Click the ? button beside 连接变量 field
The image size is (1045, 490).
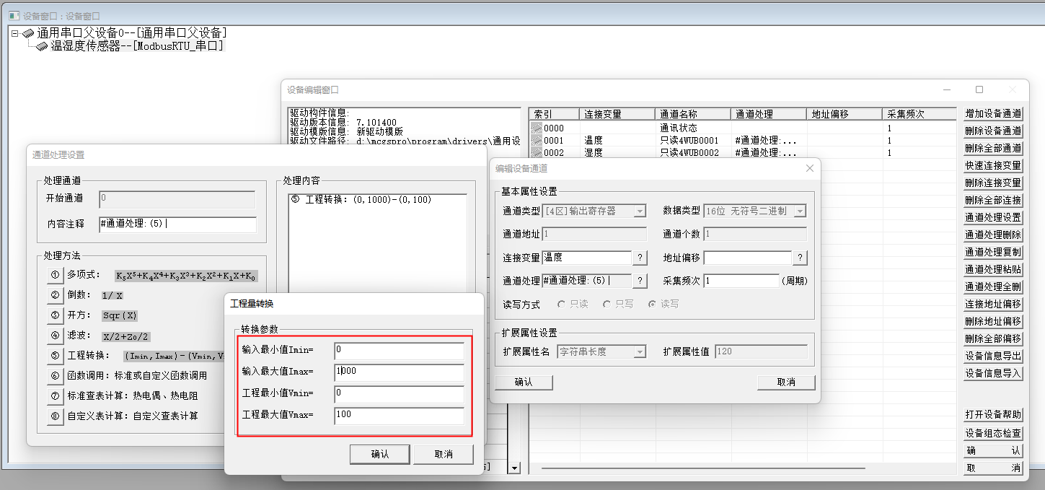tap(640, 258)
